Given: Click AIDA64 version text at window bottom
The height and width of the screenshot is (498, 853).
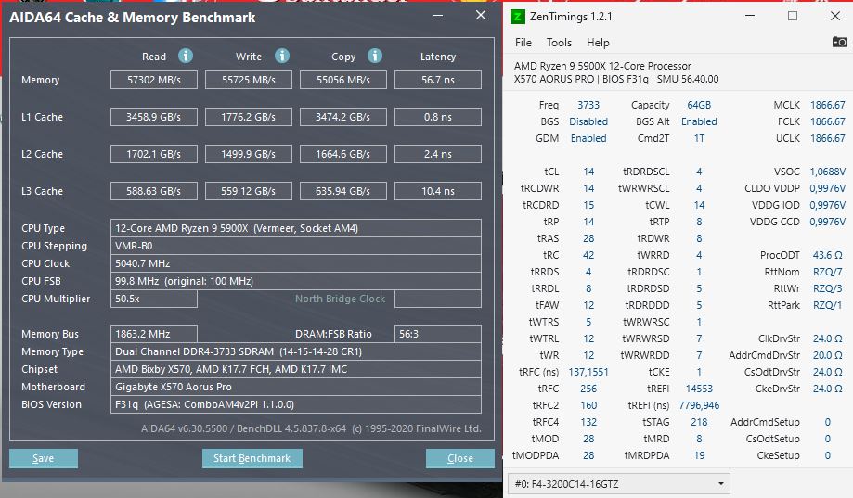Looking at the screenshot, I should 311,428.
